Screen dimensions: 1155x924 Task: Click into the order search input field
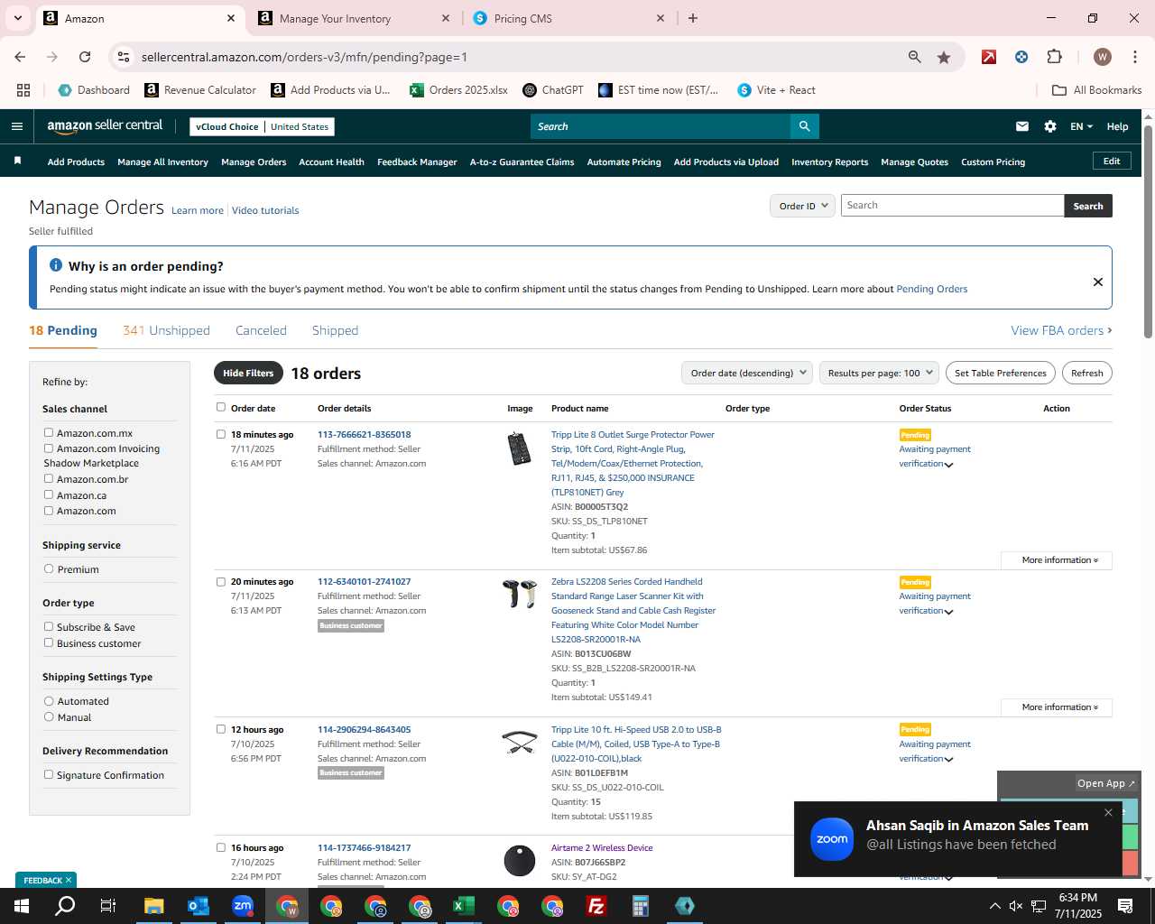(952, 206)
